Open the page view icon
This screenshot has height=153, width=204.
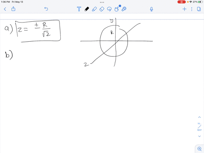click(199, 9)
